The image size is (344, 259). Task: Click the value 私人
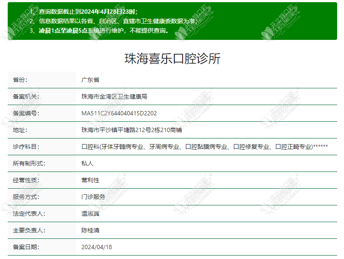click(x=87, y=163)
